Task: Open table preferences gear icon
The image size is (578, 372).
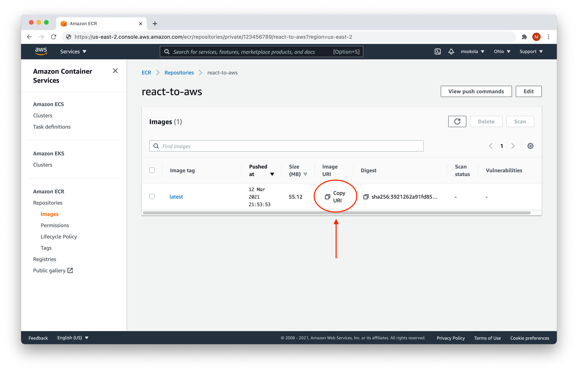Action: (x=530, y=146)
